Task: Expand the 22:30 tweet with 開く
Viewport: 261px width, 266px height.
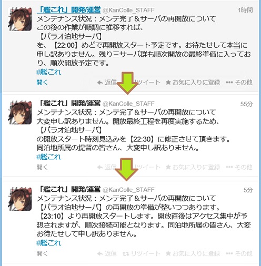Action: pyautogui.click(x=42, y=167)
